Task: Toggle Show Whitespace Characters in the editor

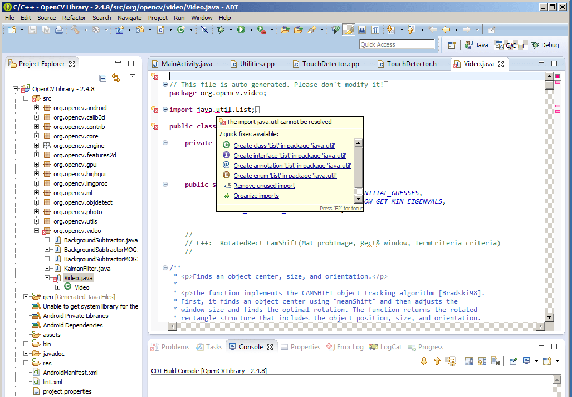Action: [x=375, y=31]
